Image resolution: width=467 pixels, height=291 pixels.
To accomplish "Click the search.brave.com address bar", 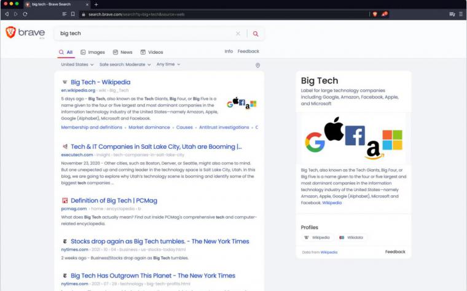I will (224, 14).
